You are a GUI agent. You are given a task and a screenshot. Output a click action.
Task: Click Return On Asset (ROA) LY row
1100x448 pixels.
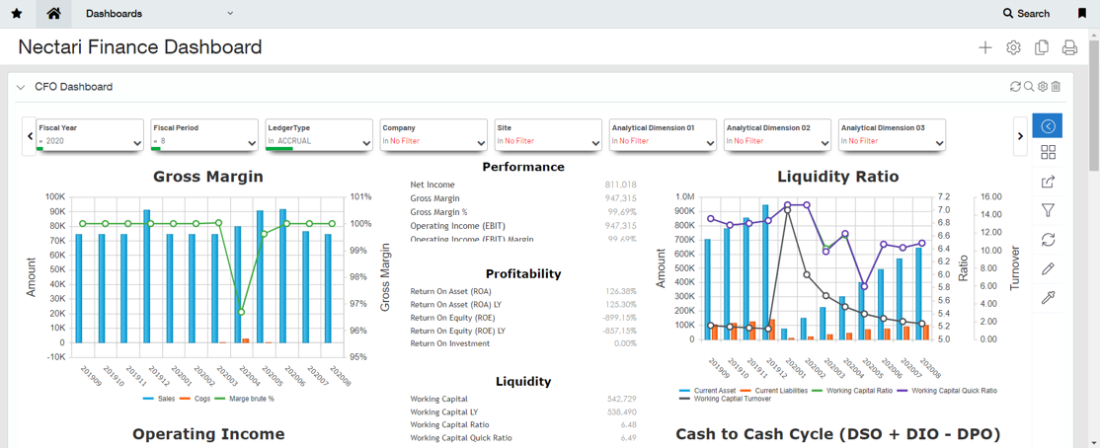(523, 304)
